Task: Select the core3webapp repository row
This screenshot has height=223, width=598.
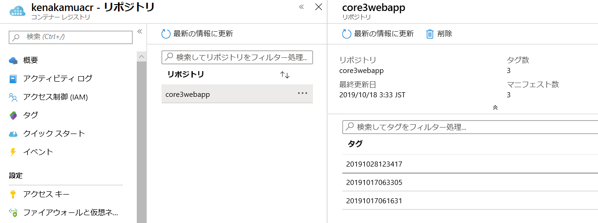Action: click(237, 94)
